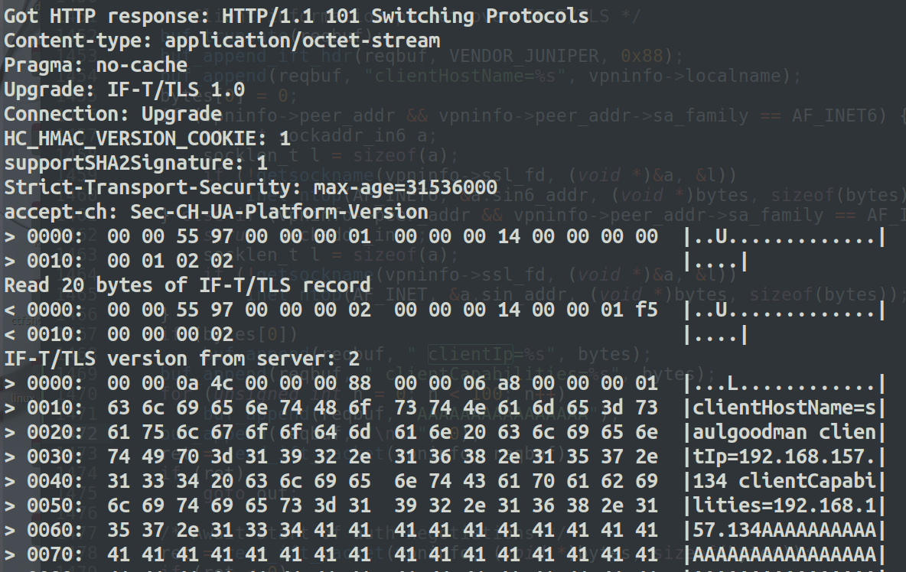
Task: Click the "accept-ch: Sec-CH-UA-Platform-Version" line
Action: (x=216, y=212)
